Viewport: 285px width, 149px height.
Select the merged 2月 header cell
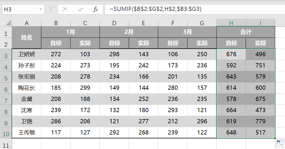coord(129,32)
